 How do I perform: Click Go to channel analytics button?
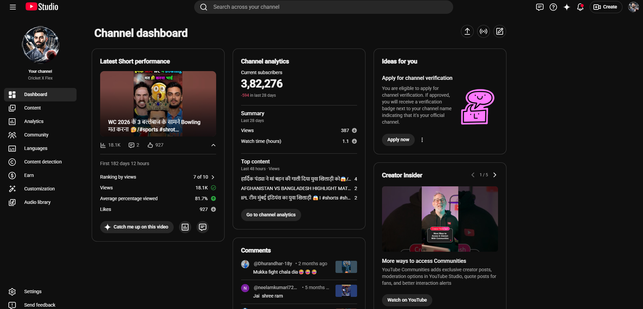coord(271,215)
